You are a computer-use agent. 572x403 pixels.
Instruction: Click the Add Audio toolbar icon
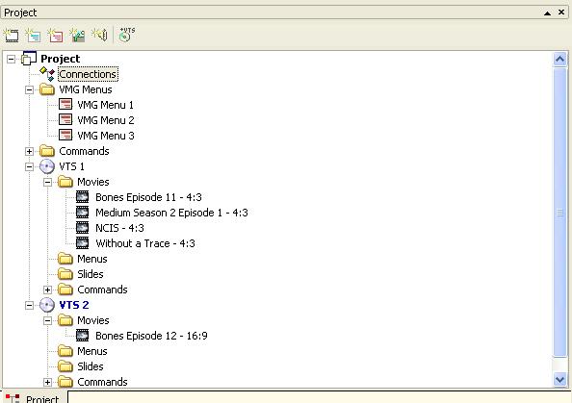tap(99, 35)
